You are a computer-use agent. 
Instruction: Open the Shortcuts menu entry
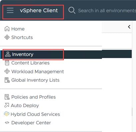pyautogui.click(x=22, y=37)
